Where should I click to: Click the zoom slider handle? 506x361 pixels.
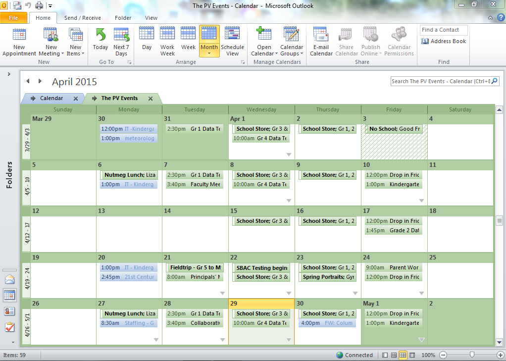(472, 355)
